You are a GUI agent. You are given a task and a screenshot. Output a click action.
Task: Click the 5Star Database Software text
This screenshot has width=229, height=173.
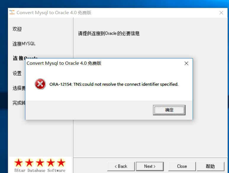[x=40, y=170]
